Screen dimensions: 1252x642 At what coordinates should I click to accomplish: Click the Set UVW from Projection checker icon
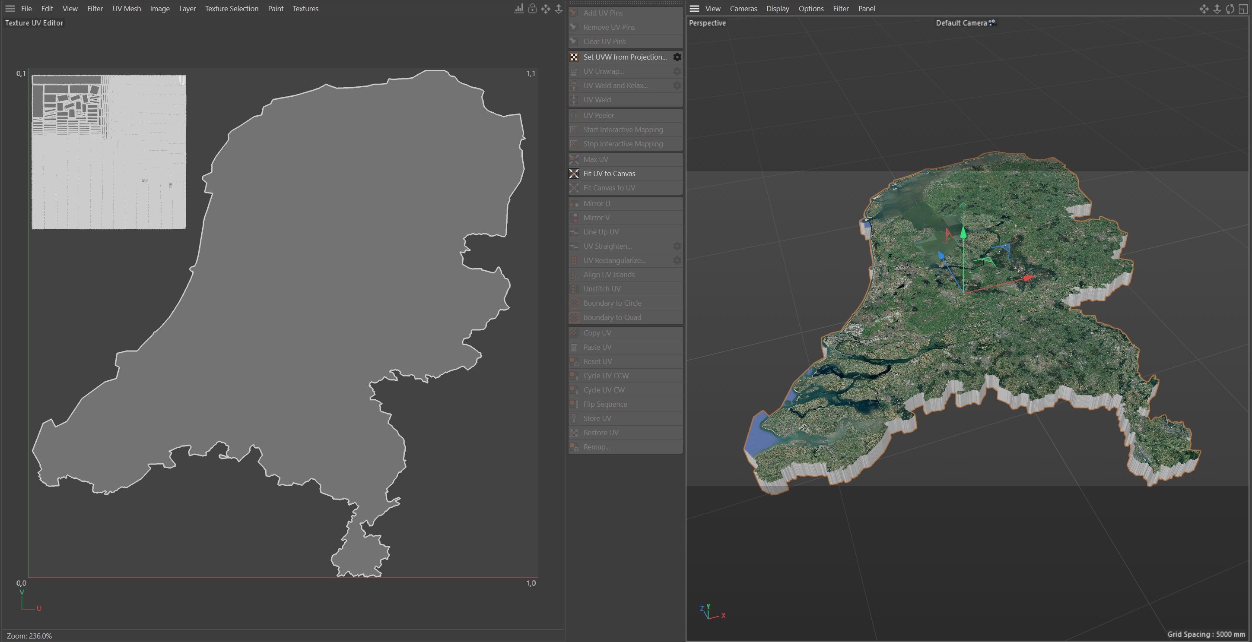pyautogui.click(x=574, y=57)
